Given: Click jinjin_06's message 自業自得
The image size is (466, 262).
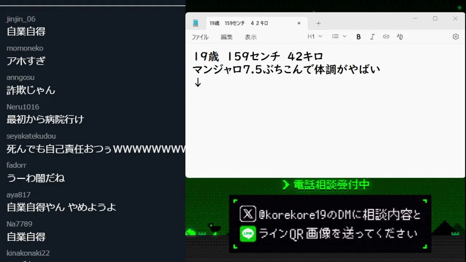Looking at the screenshot, I should click(x=26, y=31).
